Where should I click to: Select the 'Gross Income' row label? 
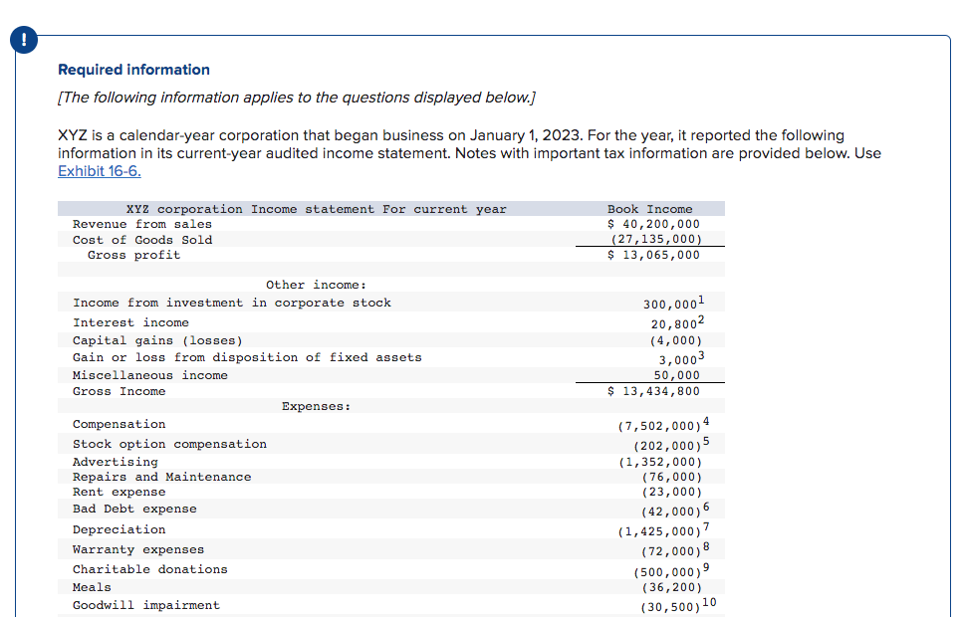[x=120, y=391]
